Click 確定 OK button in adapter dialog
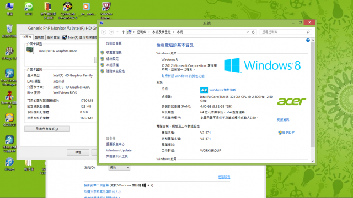The height and width of the screenshot is (198, 353). (x=78, y=152)
